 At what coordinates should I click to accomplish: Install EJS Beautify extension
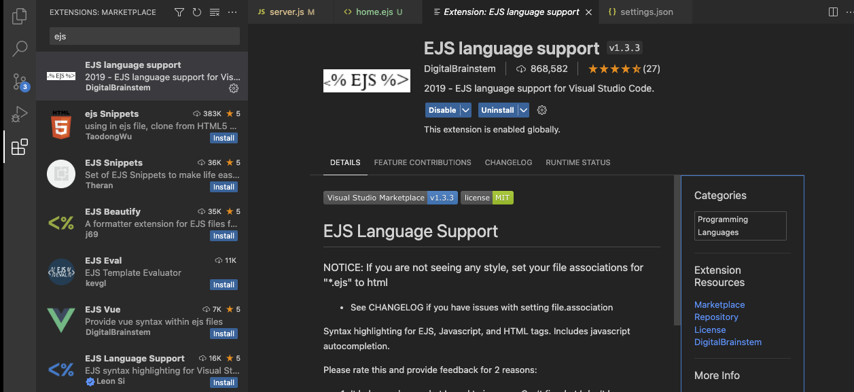pos(224,236)
